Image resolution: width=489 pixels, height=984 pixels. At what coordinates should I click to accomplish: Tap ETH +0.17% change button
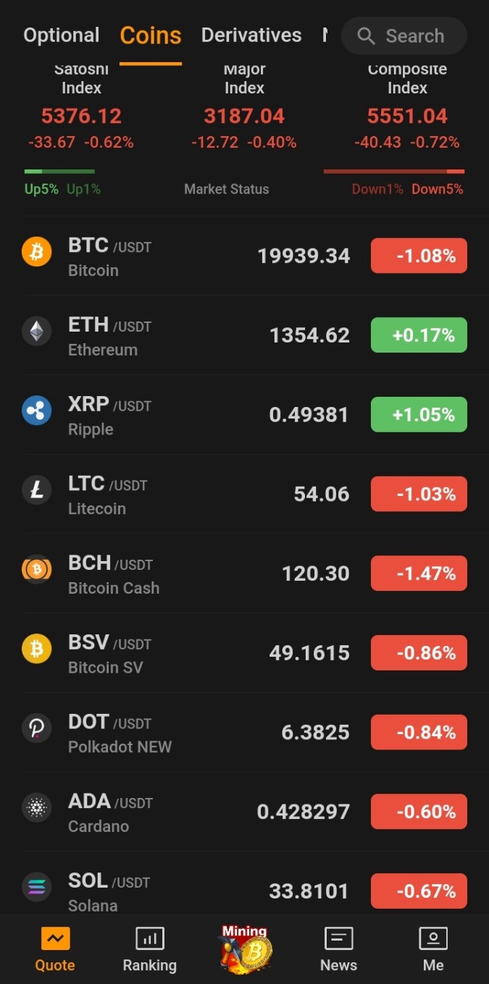[x=419, y=335]
